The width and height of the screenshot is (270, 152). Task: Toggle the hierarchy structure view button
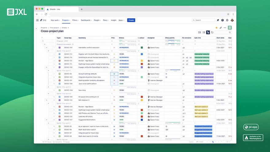[208, 33]
